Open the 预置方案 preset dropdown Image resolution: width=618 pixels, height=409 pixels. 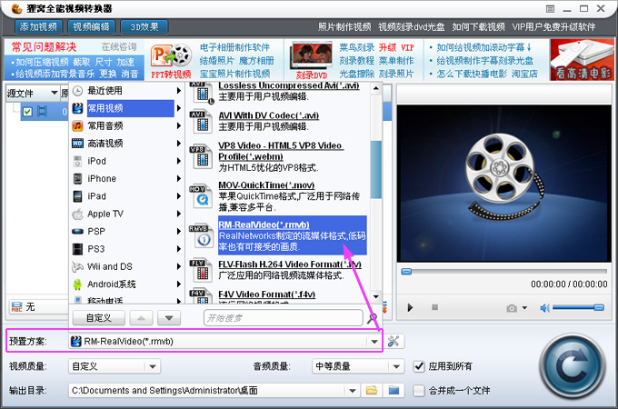pyautogui.click(x=374, y=341)
